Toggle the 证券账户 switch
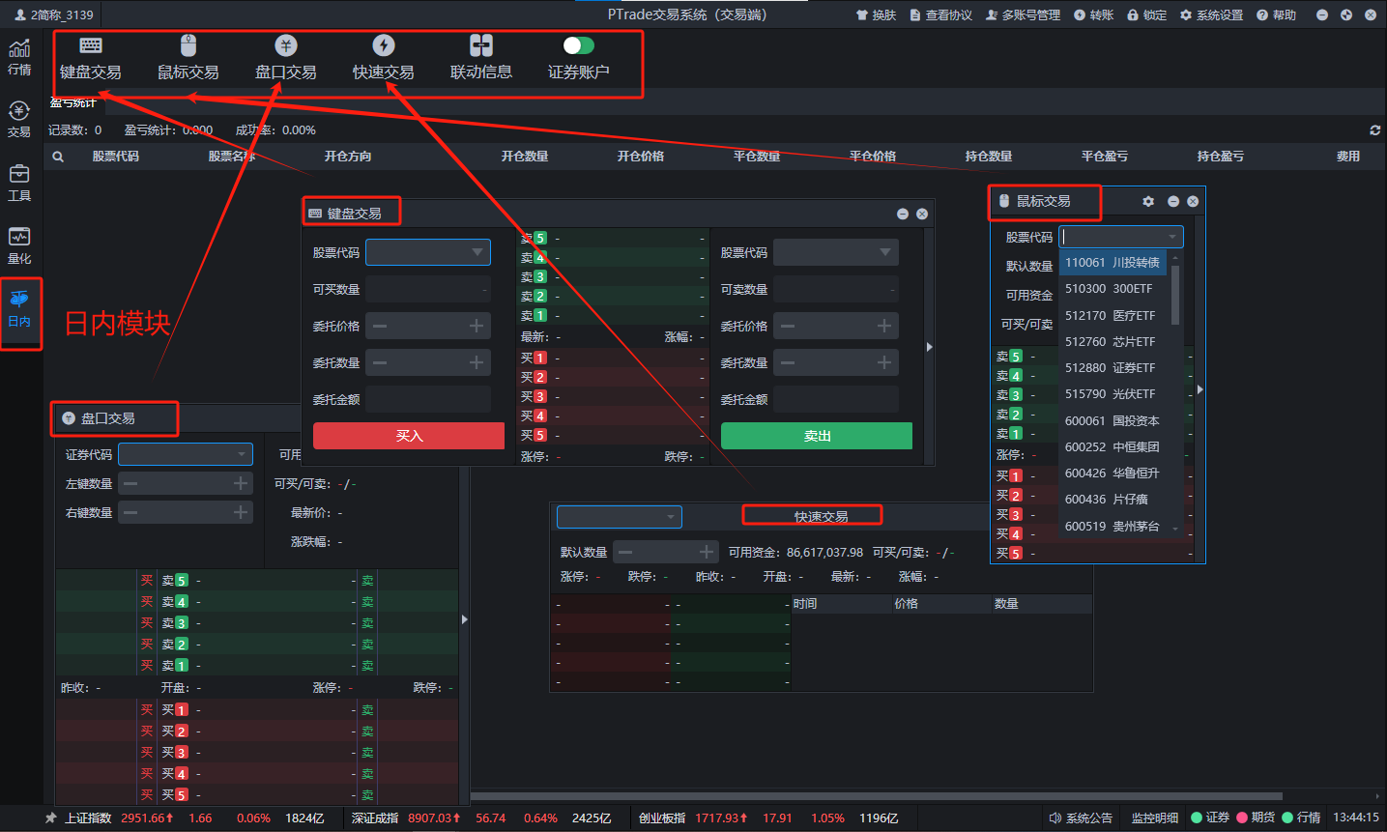 coord(578,45)
